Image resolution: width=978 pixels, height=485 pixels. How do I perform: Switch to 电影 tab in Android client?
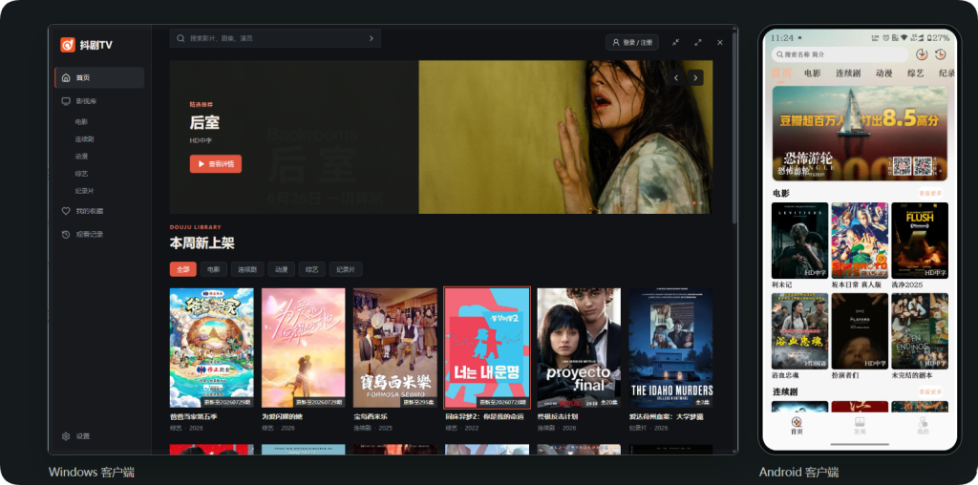click(x=813, y=74)
